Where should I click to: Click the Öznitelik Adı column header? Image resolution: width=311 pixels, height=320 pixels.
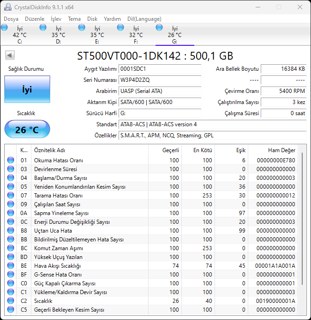90,150
